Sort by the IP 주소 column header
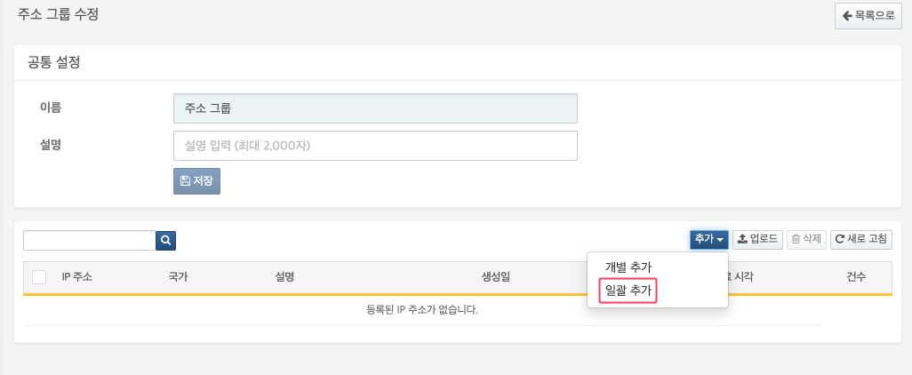The width and height of the screenshot is (912, 375). click(76, 277)
